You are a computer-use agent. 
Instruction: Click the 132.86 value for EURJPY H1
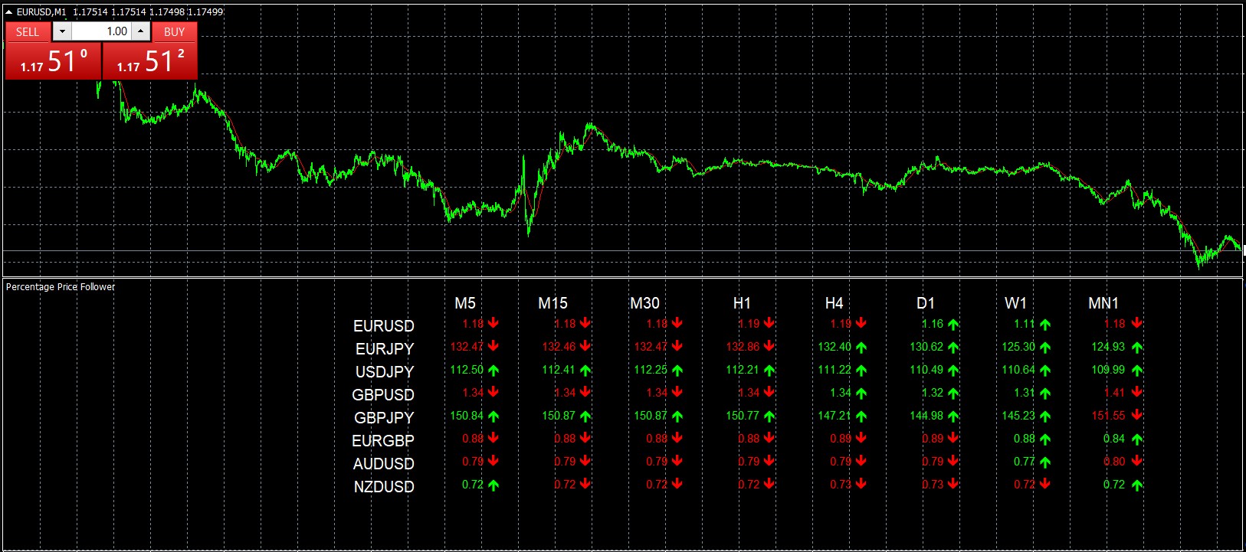tap(743, 347)
